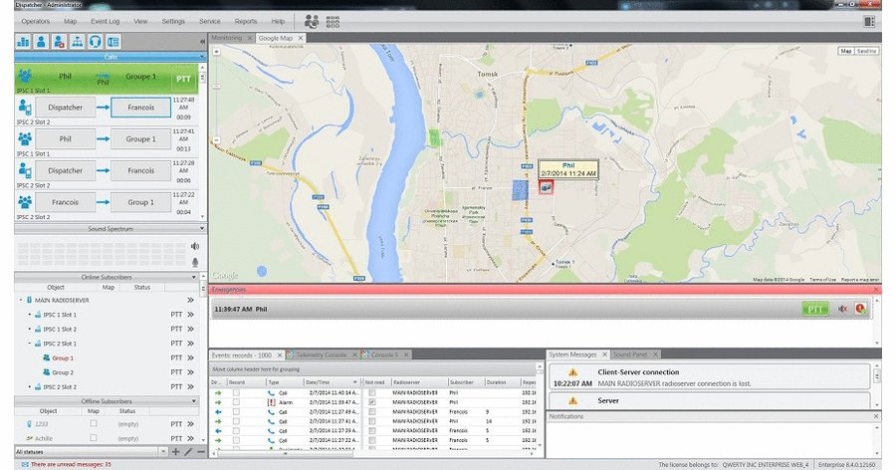
Task: Switch map to Satellite view
Action: tap(867, 51)
